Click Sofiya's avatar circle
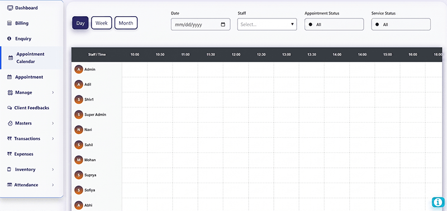 [x=79, y=190]
